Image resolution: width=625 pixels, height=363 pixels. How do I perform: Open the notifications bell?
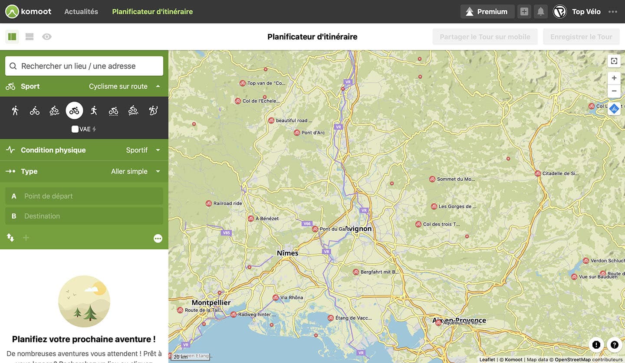[x=541, y=12]
